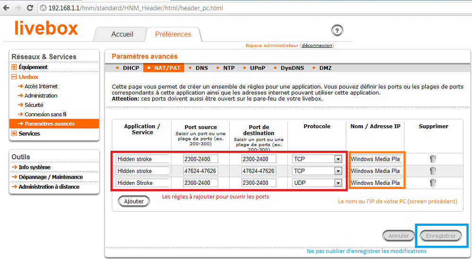Collapse the Livebox section
The height and width of the screenshot is (259, 472).
click(x=14, y=77)
